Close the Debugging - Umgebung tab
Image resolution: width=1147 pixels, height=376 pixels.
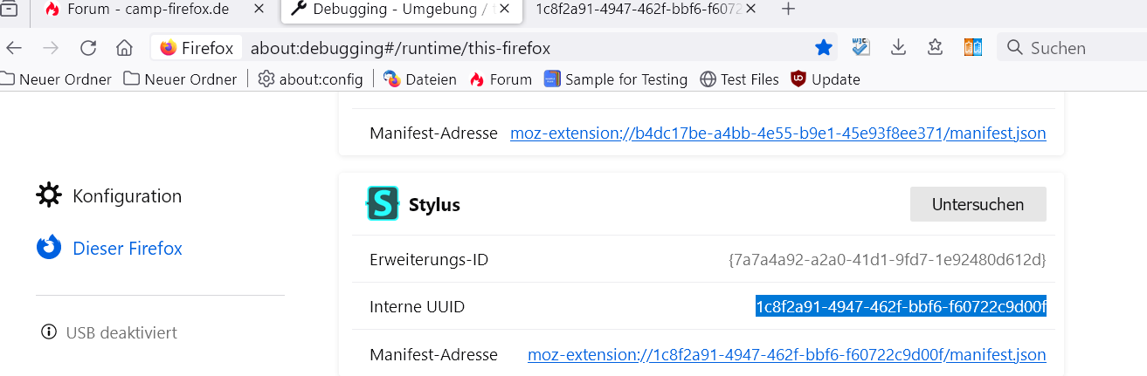[504, 10]
